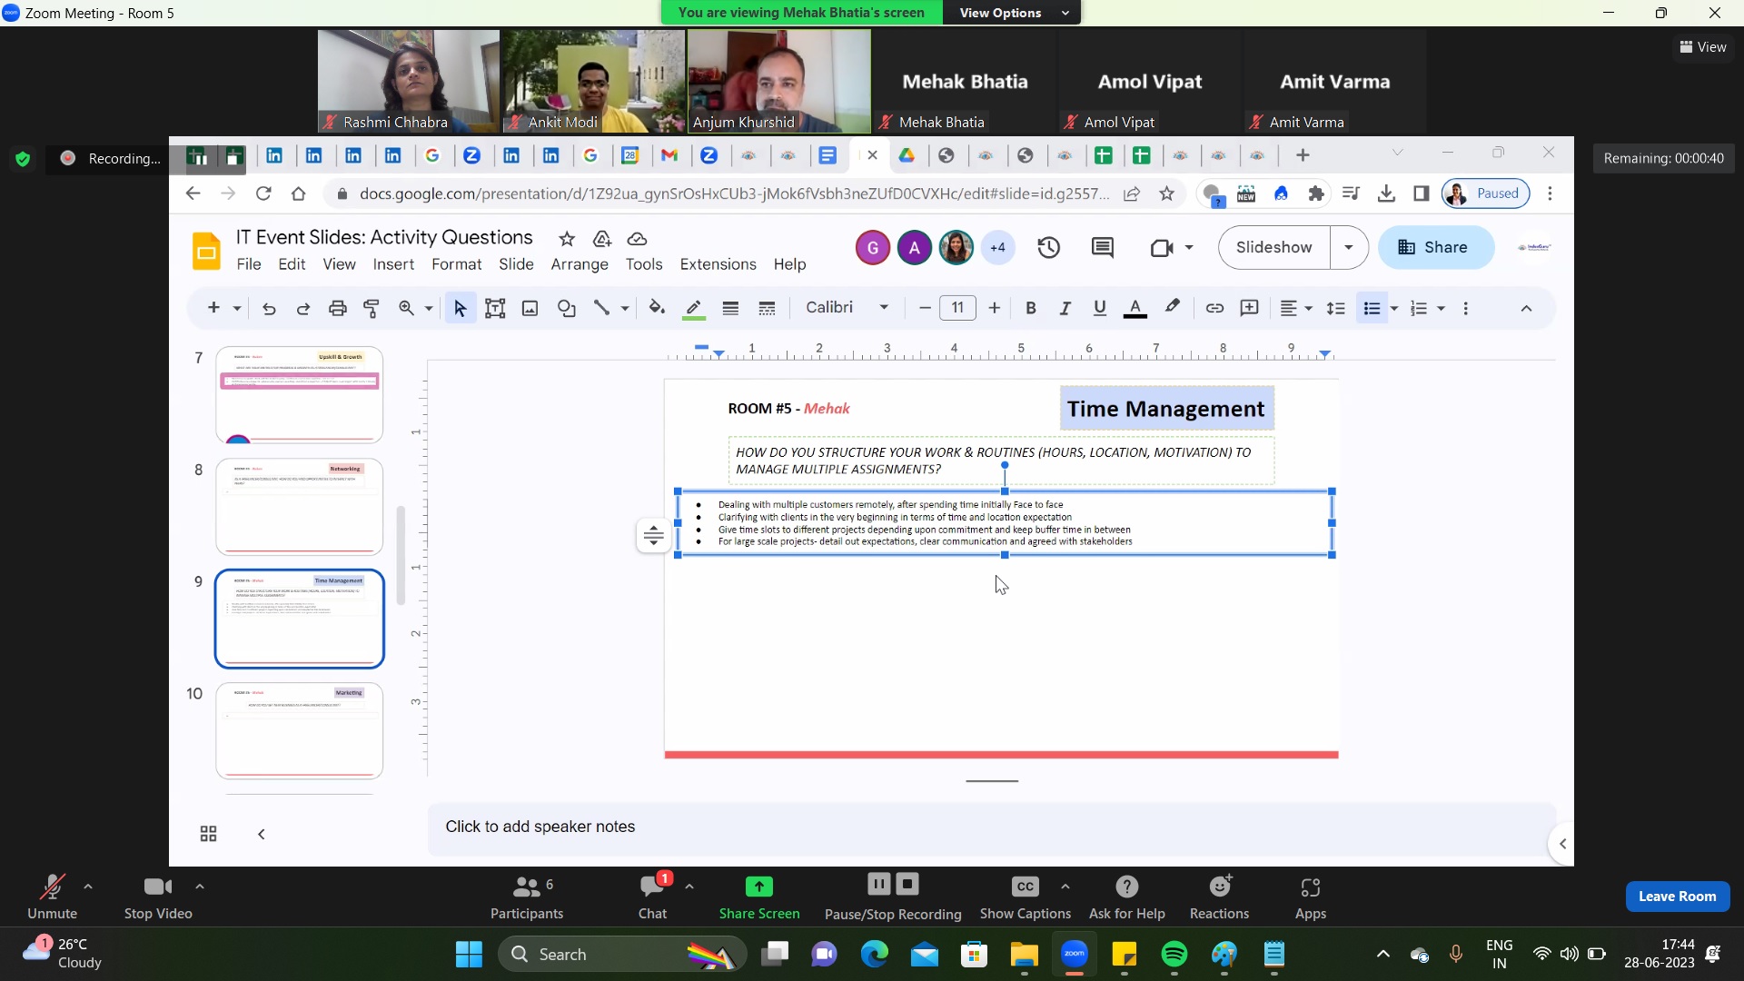This screenshot has height=981, width=1744.
Task: Click the Underline formatting icon
Action: pos(1100,308)
